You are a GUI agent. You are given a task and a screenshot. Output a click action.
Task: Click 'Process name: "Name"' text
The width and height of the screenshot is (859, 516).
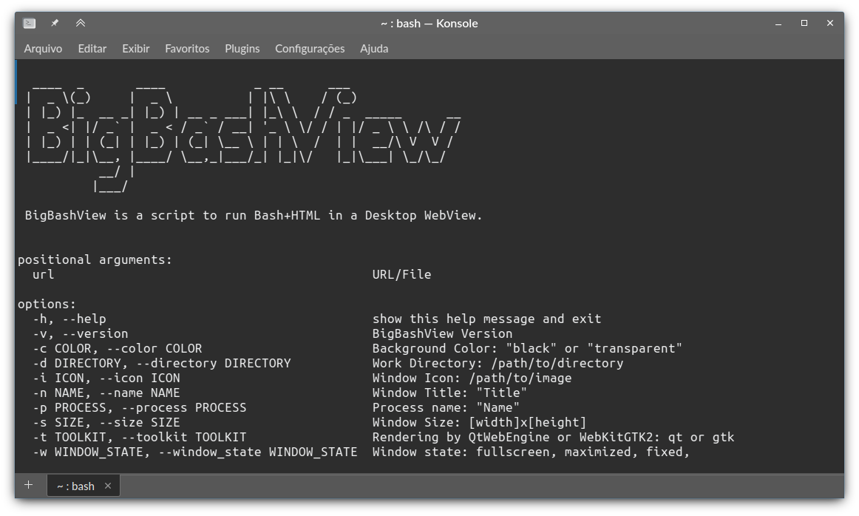446,407
